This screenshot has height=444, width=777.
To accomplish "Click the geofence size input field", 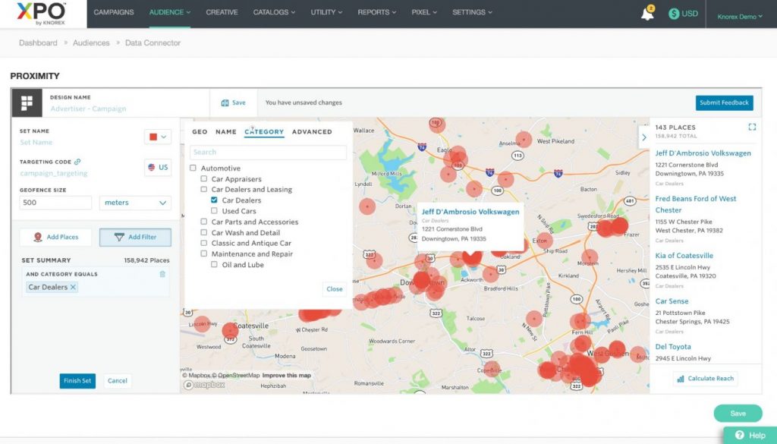I will pos(55,203).
